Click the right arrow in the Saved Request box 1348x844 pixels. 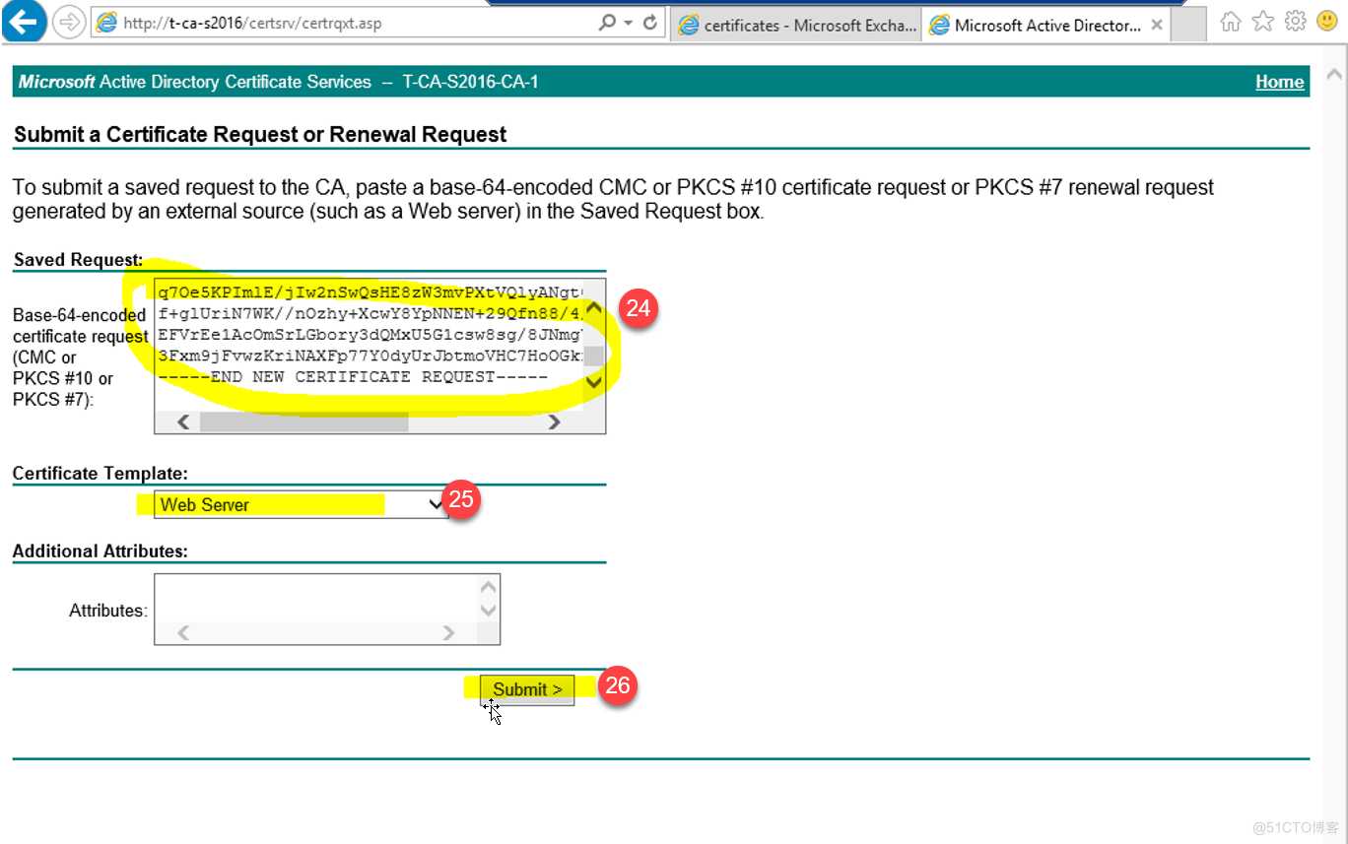554,422
